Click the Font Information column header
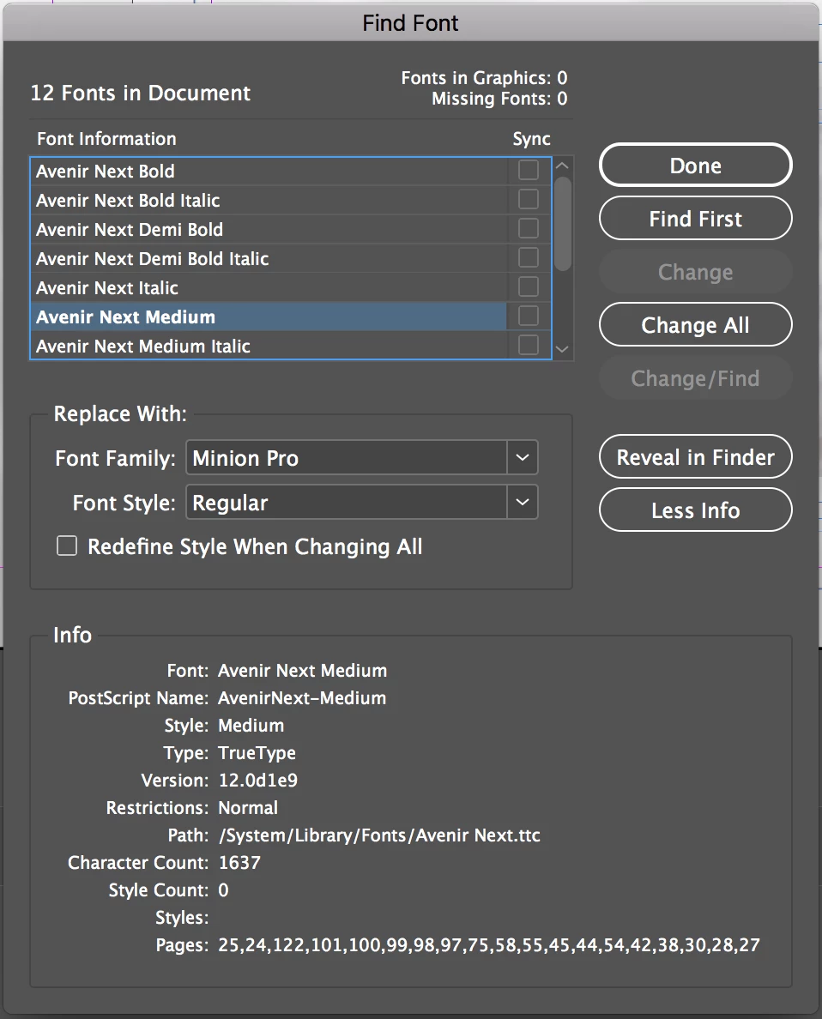 point(106,139)
